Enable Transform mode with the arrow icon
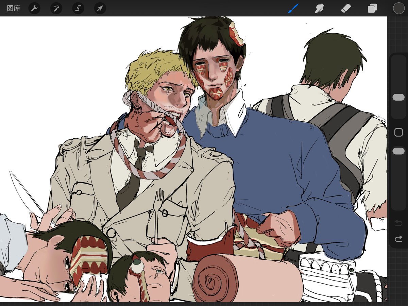Image resolution: width=408 pixels, height=306 pixels. click(99, 8)
